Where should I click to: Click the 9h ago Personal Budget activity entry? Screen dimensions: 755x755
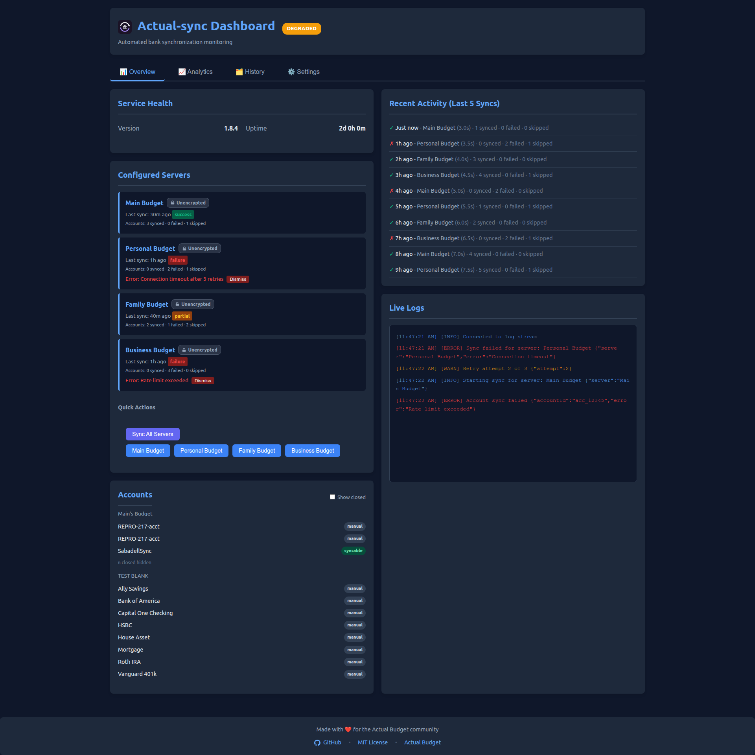click(513, 270)
